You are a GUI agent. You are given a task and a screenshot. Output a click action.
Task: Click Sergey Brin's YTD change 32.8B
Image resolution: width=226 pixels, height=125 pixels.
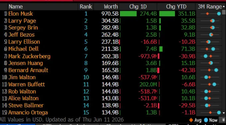point(188,28)
